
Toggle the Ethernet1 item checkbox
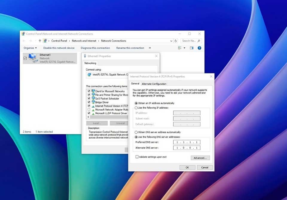[x=25, y=58]
